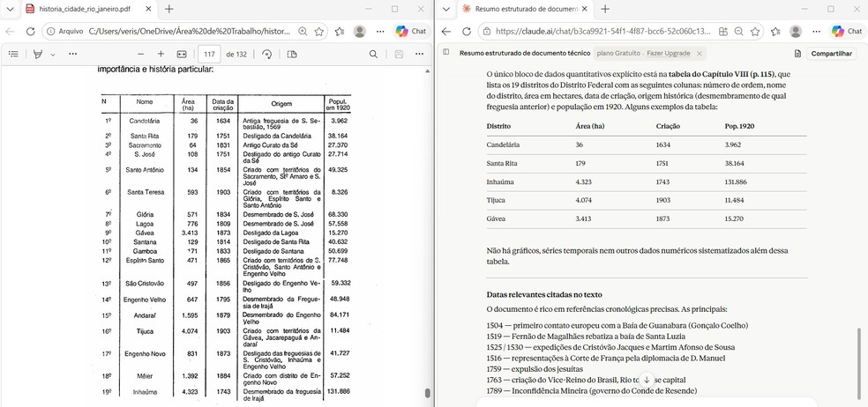
Task: Click the fit to width button
Action: tap(182, 55)
